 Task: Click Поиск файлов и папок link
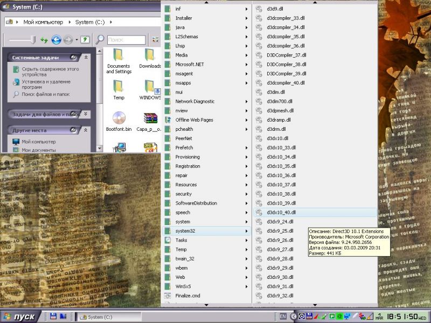click(x=45, y=94)
